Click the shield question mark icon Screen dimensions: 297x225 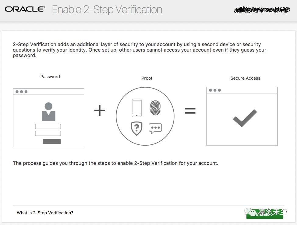pyautogui.click(x=137, y=128)
